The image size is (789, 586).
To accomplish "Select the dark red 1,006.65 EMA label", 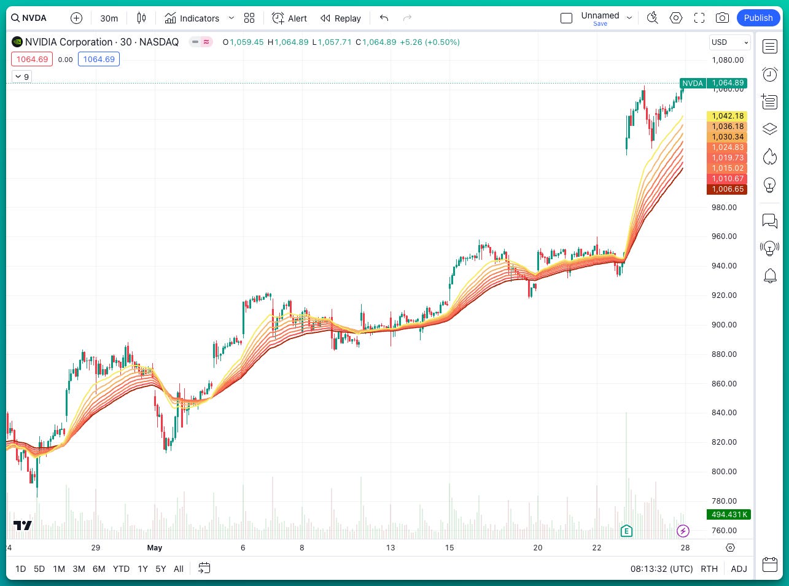I will pos(728,189).
